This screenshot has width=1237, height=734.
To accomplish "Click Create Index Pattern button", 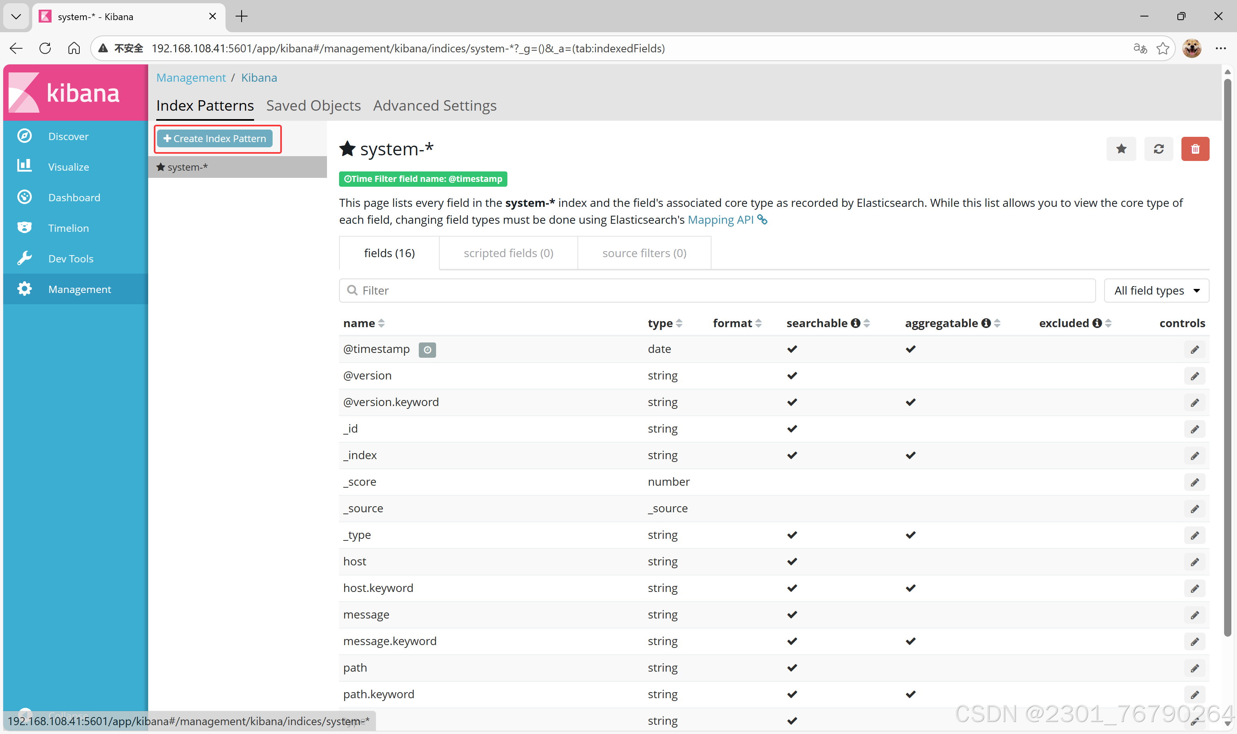I will (x=215, y=138).
